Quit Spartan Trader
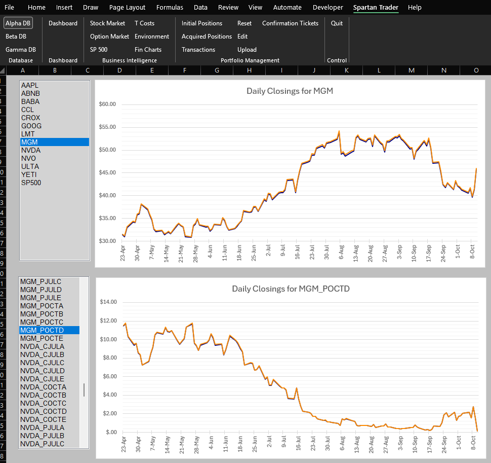This screenshot has width=491, height=463. 336,23
